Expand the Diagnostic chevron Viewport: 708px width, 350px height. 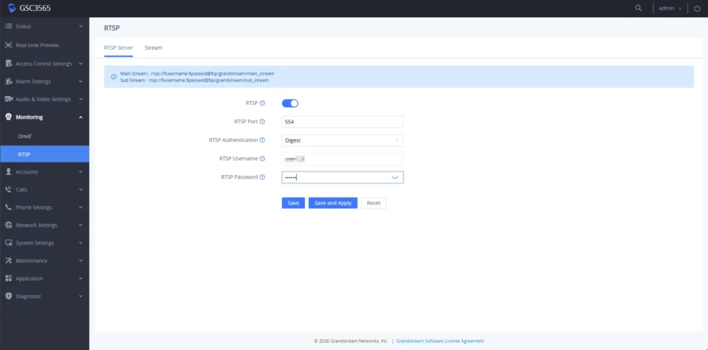[81, 296]
